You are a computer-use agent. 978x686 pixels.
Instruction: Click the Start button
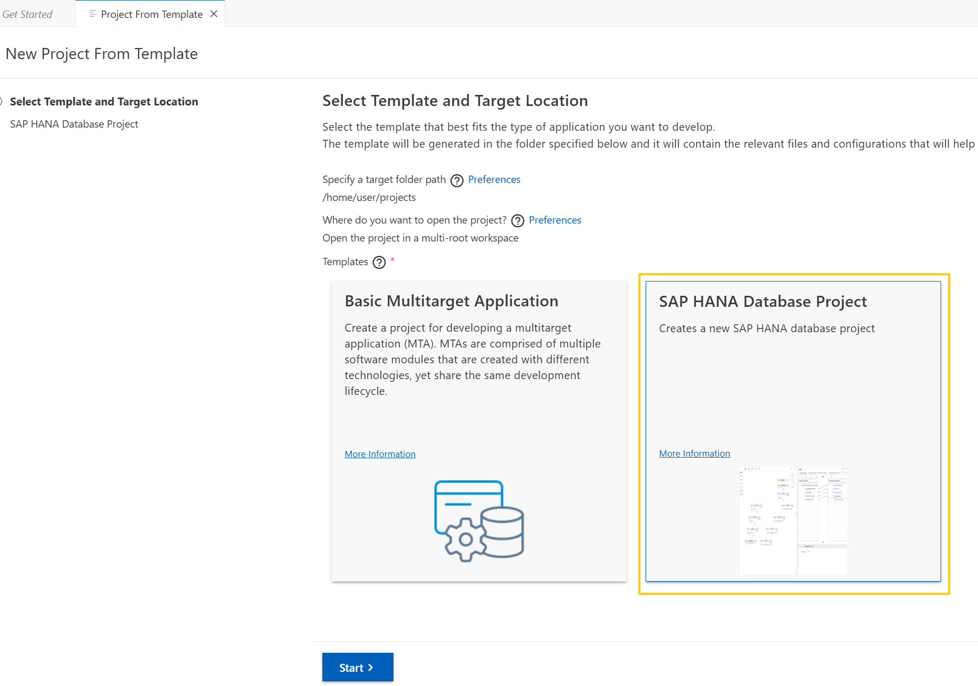coord(358,667)
